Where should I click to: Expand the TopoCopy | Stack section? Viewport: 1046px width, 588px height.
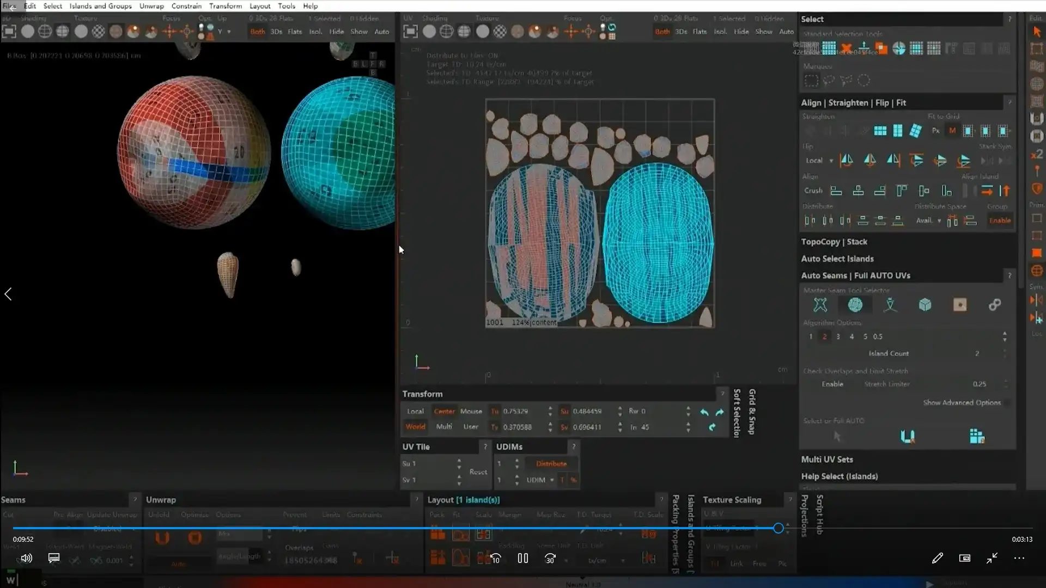click(x=834, y=242)
